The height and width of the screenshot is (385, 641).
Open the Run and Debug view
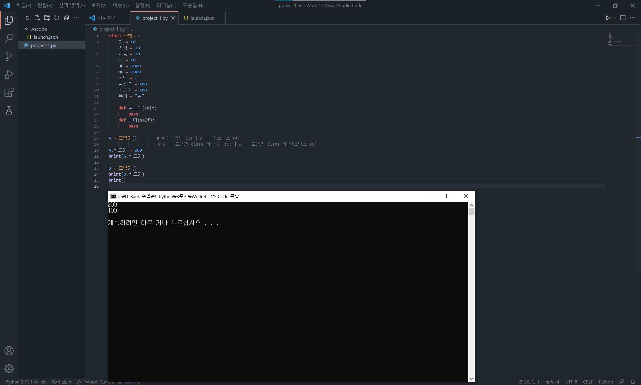click(9, 74)
